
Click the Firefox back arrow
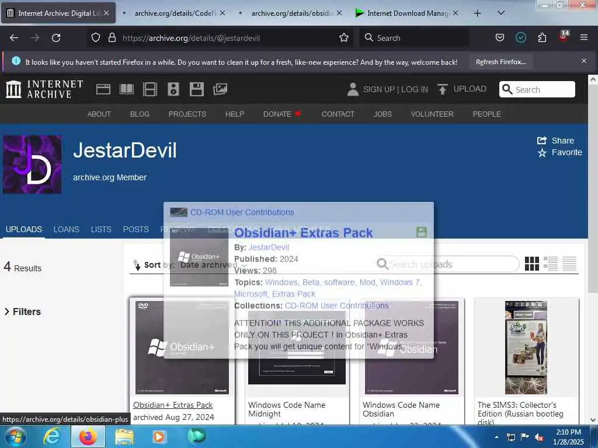tap(14, 38)
